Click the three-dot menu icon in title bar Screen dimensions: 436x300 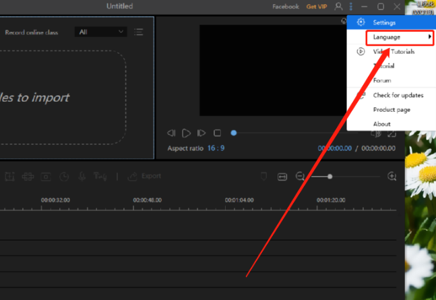tap(351, 6)
